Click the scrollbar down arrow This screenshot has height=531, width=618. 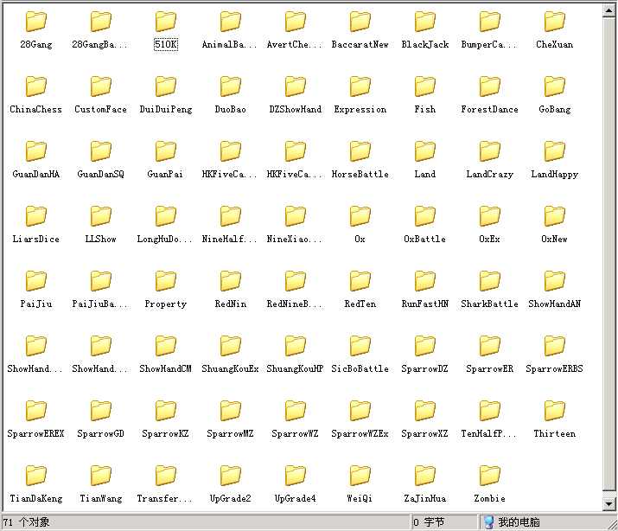(609, 503)
